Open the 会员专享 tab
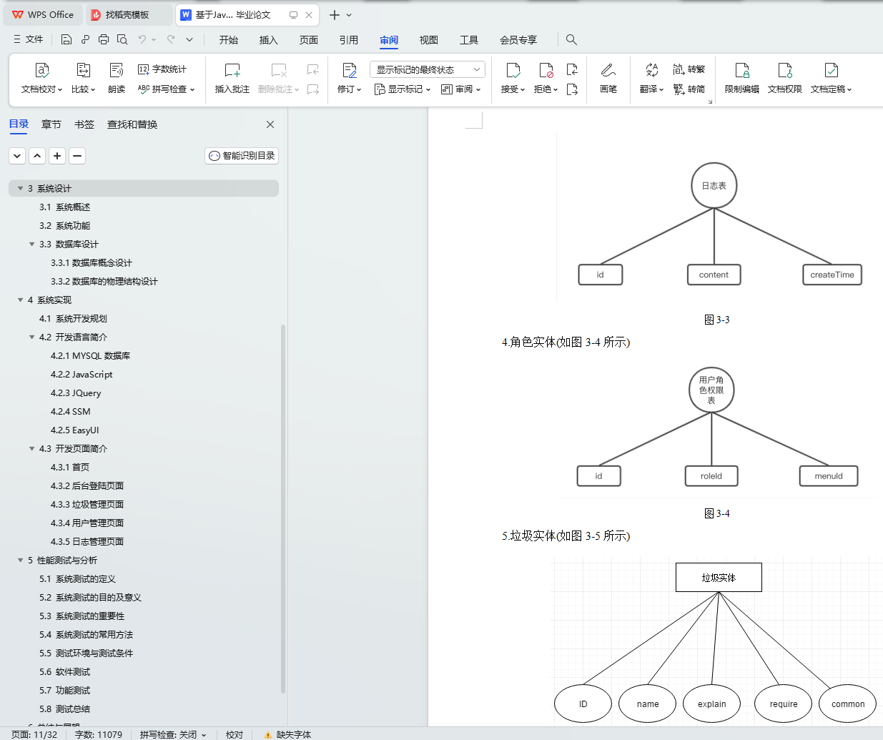Image resolution: width=883 pixels, height=740 pixels. point(518,40)
